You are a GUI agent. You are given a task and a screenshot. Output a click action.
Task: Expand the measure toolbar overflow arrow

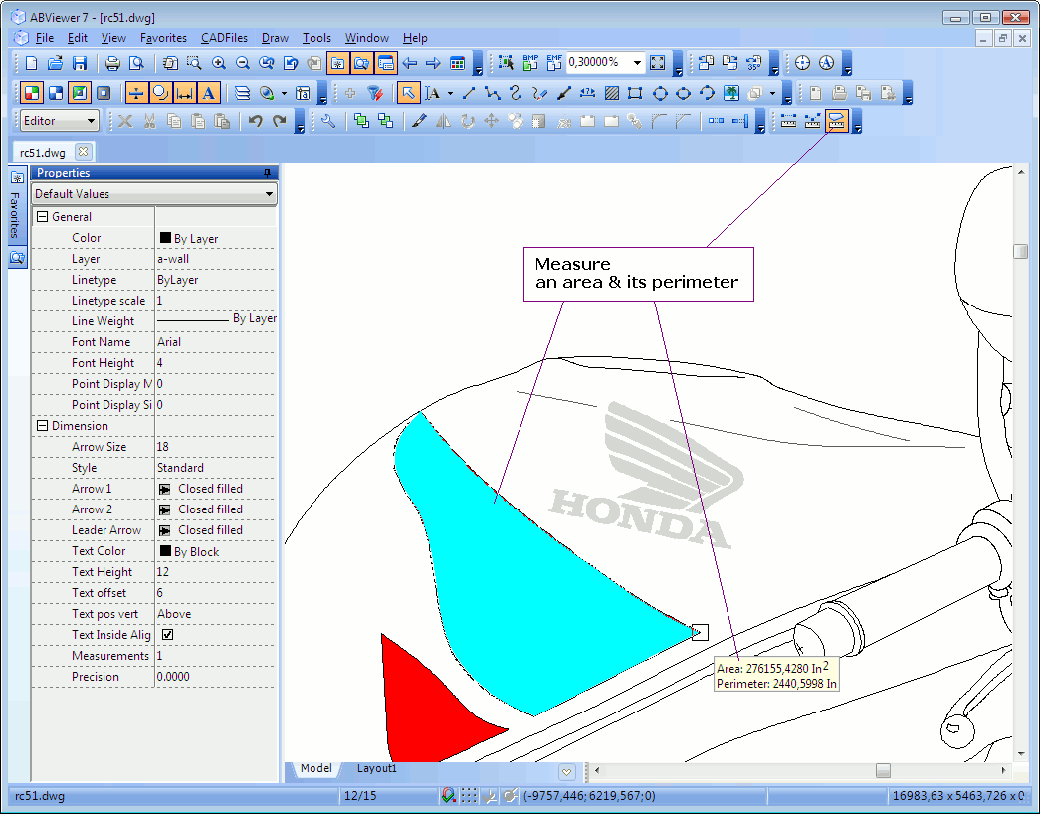pos(857,122)
